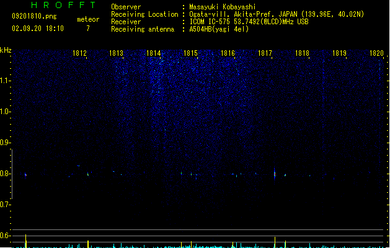The width and height of the screenshot is (390, 248).
Task: Click the 0.8 frequency axis label
Action: 5,174
